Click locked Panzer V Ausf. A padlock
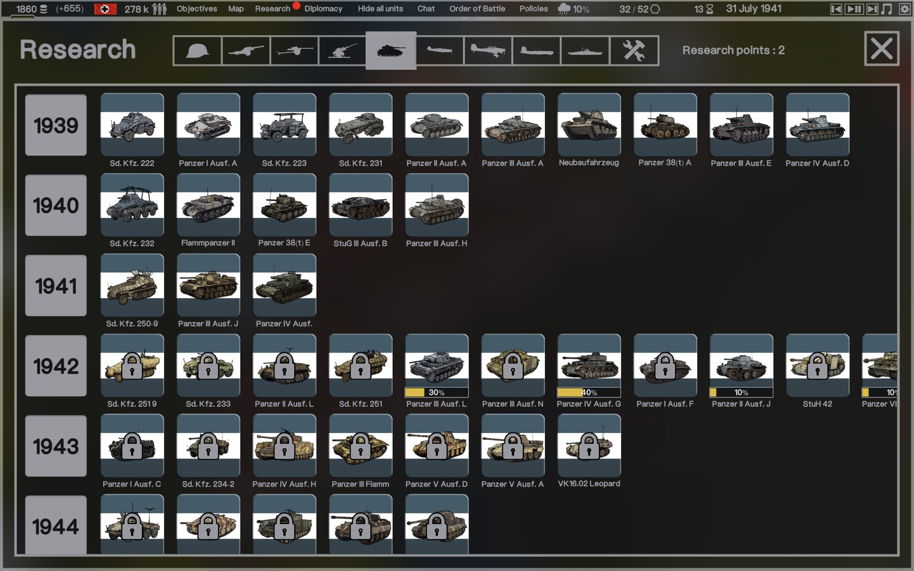 coord(513,446)
